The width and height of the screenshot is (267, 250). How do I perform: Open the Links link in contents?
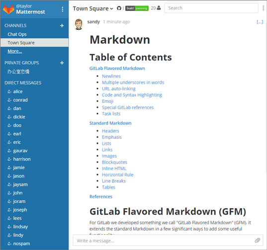tap(107, 150)
